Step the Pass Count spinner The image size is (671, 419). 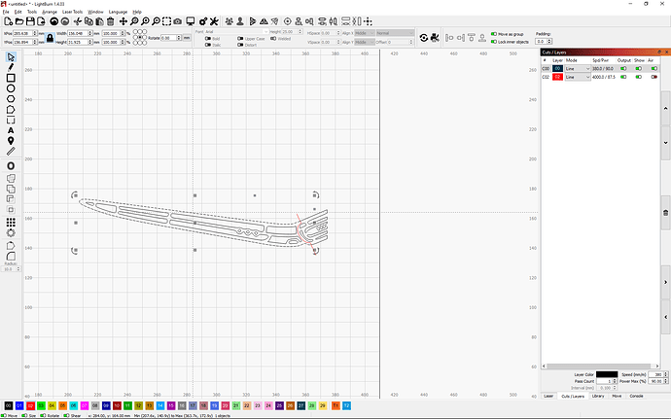[615, 381]
